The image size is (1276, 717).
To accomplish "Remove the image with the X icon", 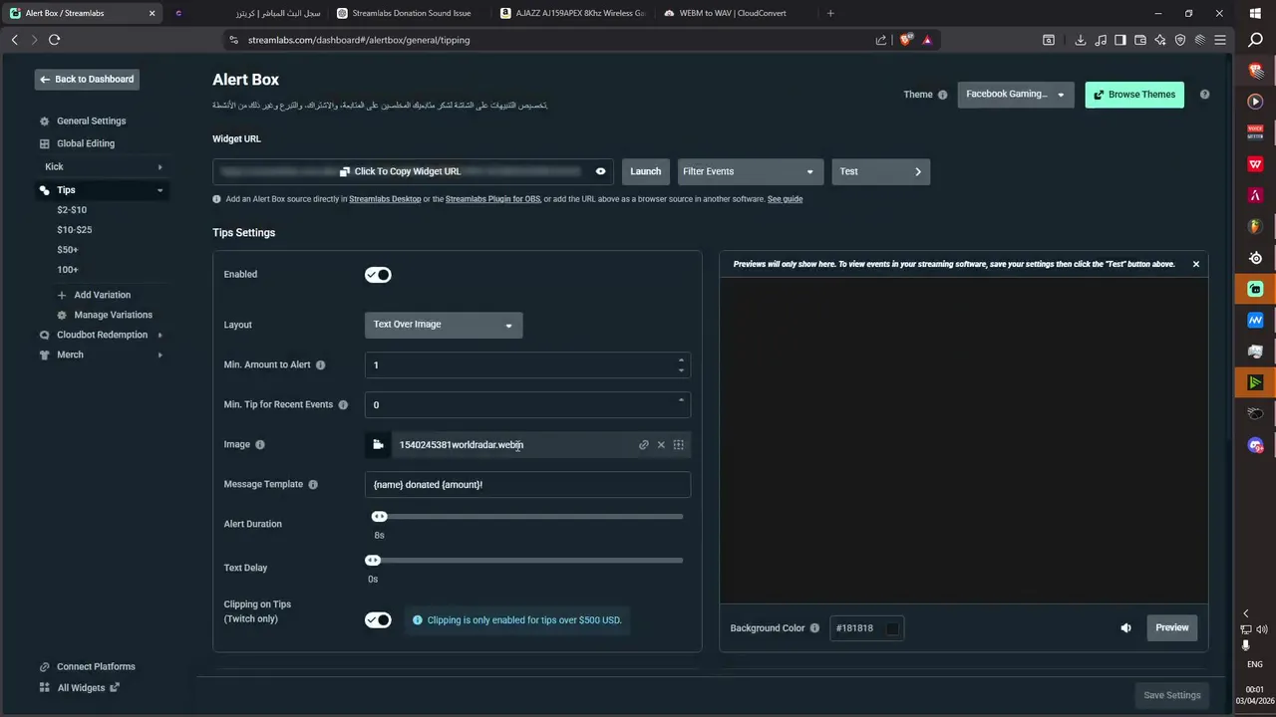I will click(x=661, y=445).
